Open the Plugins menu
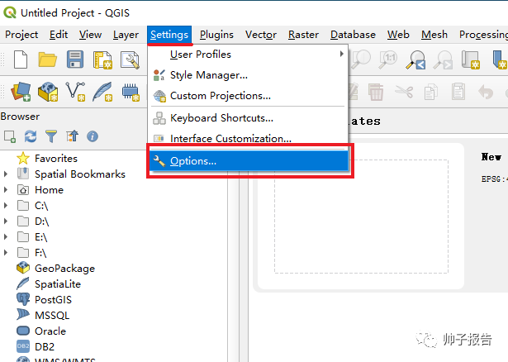The height and width of the screenshot is (362, 508). 216,35
